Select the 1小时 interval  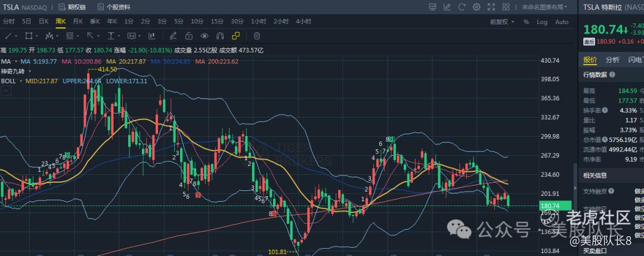coord(259,21)
